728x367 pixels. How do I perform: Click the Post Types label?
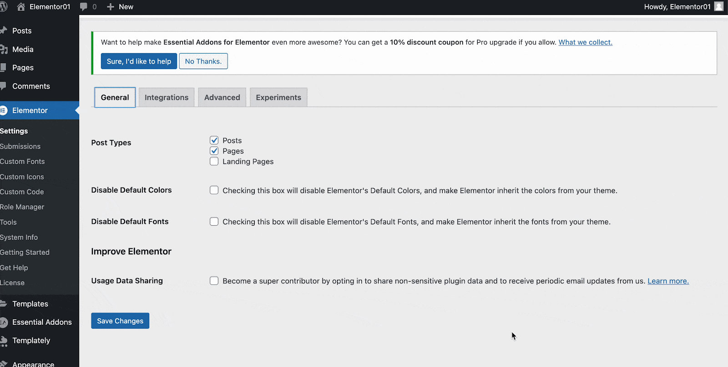pyautogui.click(x=111, y=143)
